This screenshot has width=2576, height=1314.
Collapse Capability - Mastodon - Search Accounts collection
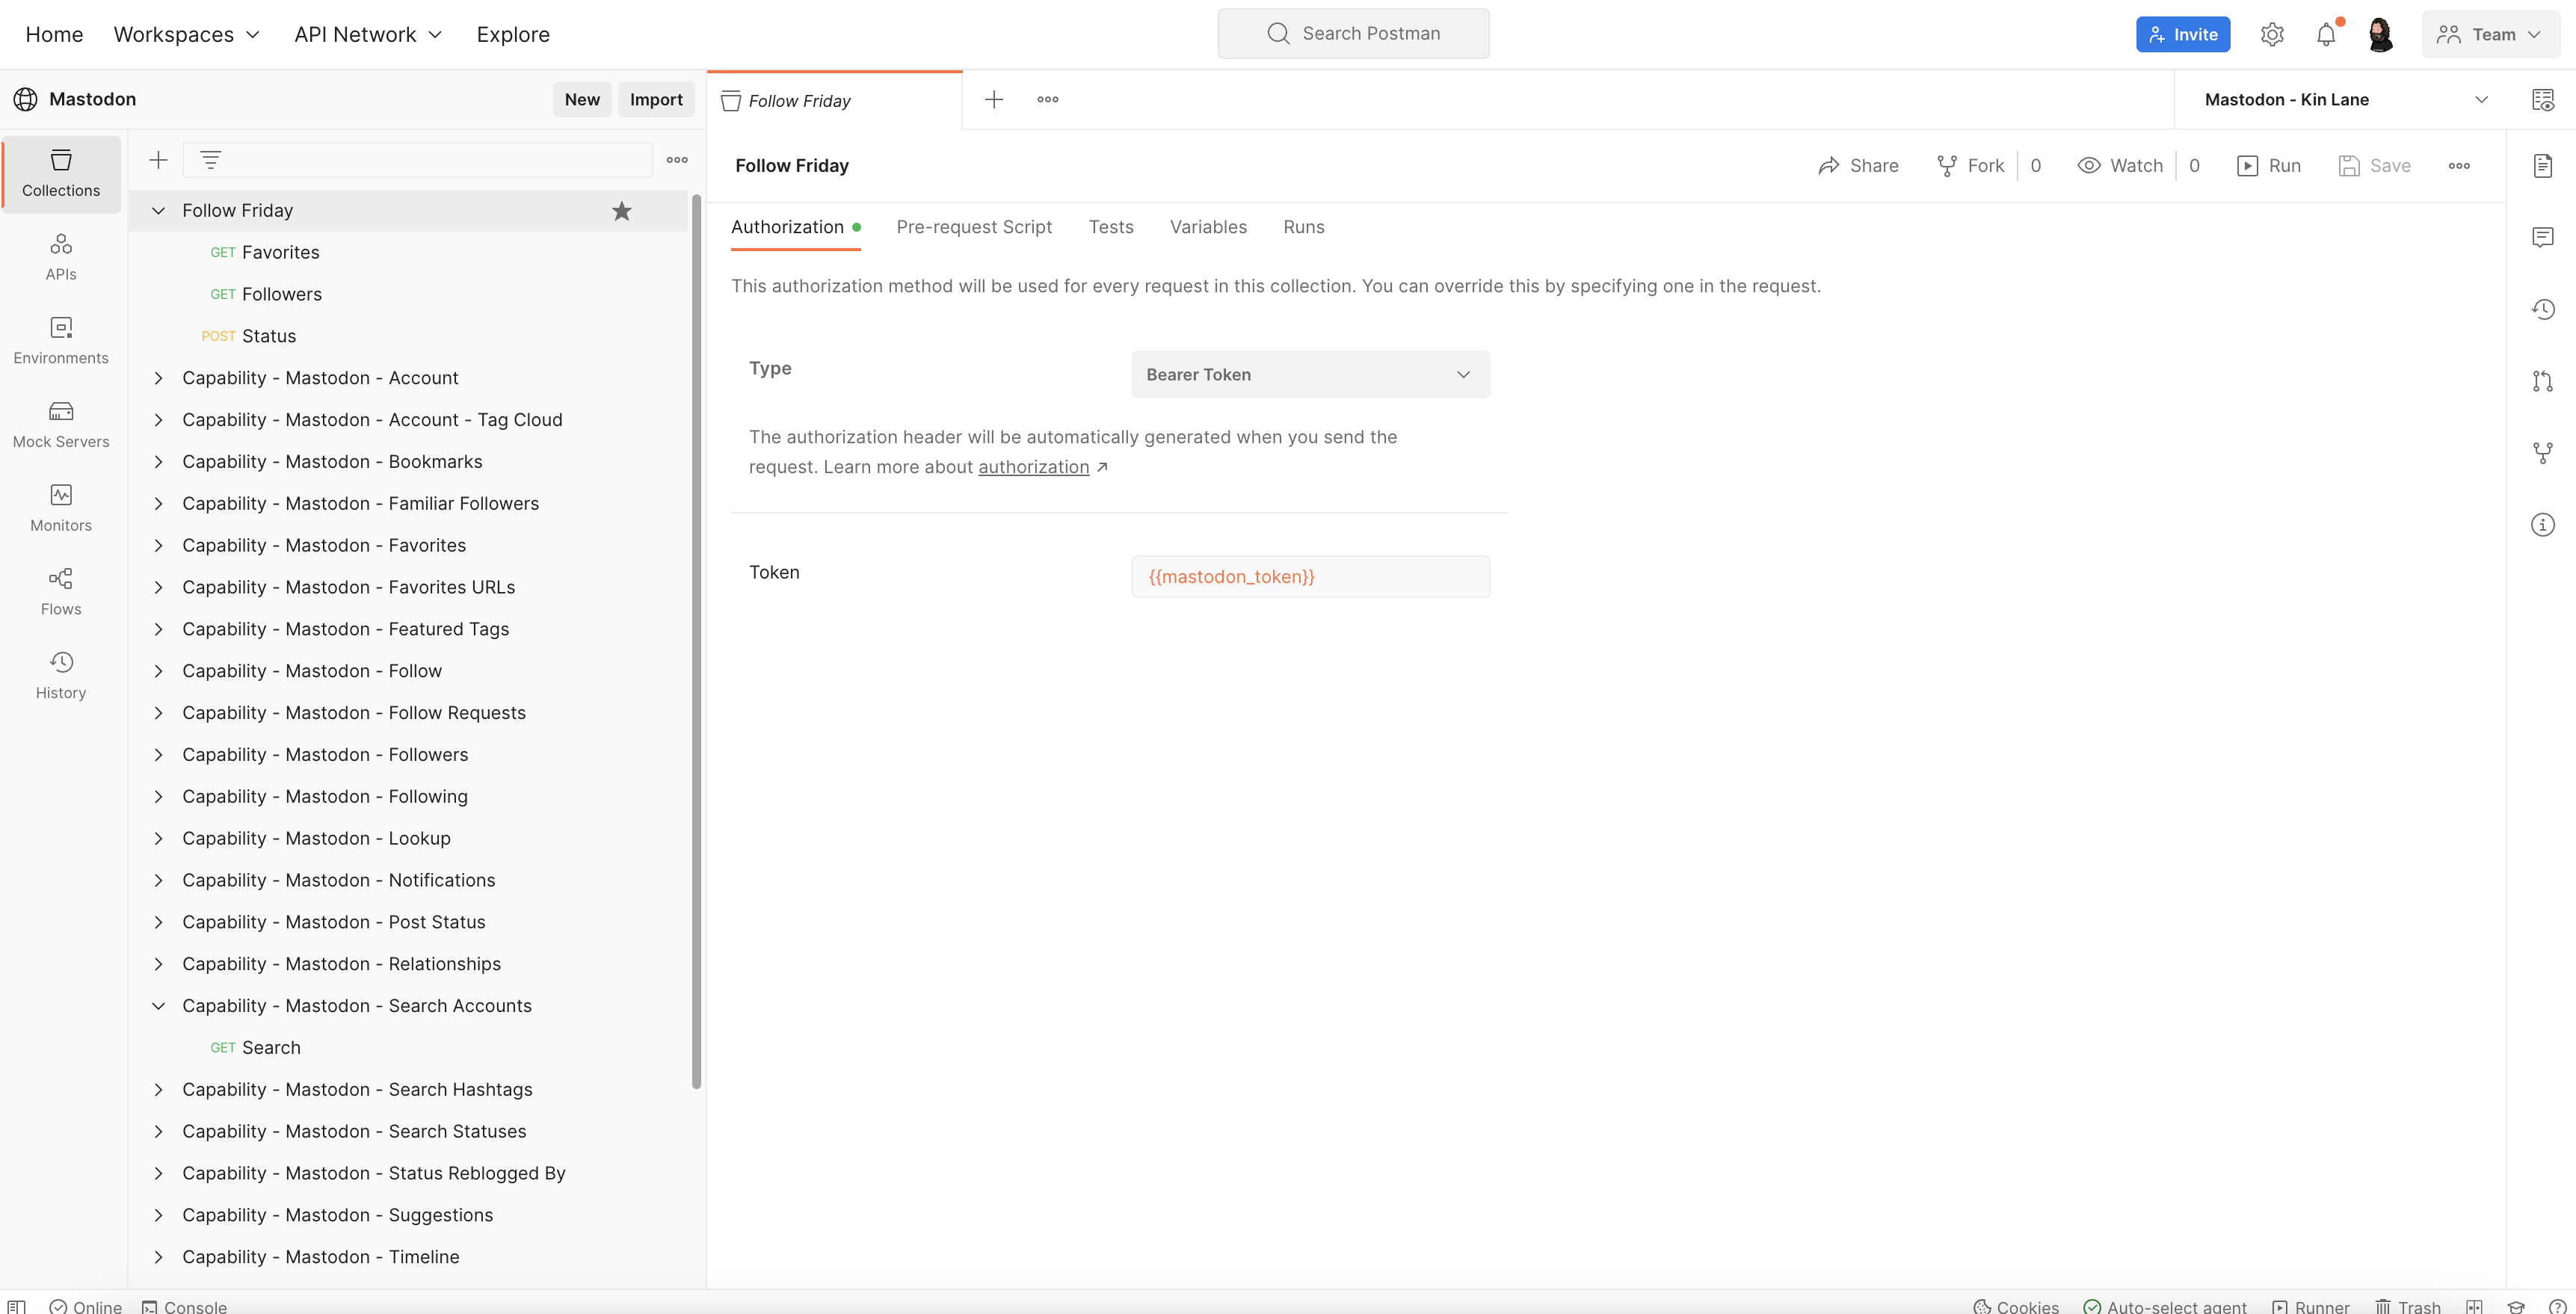[158, 1006]
